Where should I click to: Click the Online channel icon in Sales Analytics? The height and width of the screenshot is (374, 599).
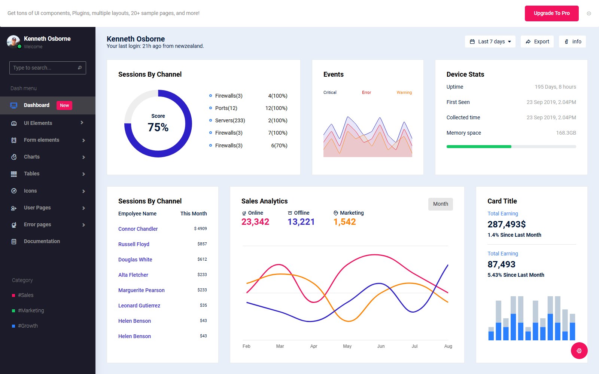[x=244, y=213]
